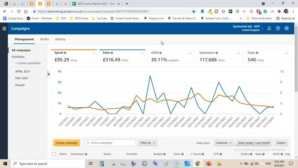
Task: Select the Spend metric card
Action: click(x=74, y=56)
